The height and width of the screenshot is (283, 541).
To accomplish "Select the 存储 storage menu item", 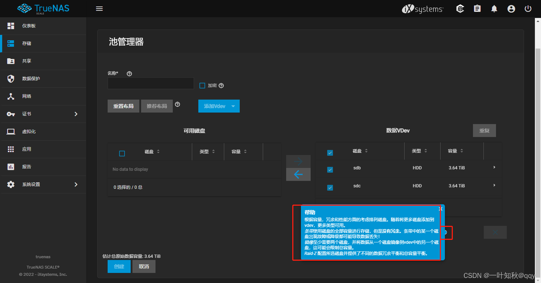I will (43, 44).
